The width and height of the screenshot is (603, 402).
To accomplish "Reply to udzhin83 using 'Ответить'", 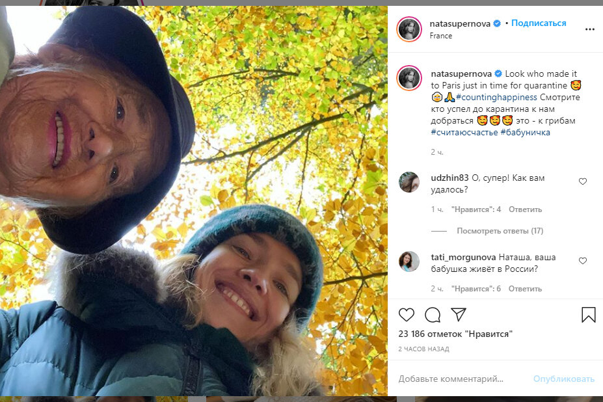I will (x=526, y=209).
